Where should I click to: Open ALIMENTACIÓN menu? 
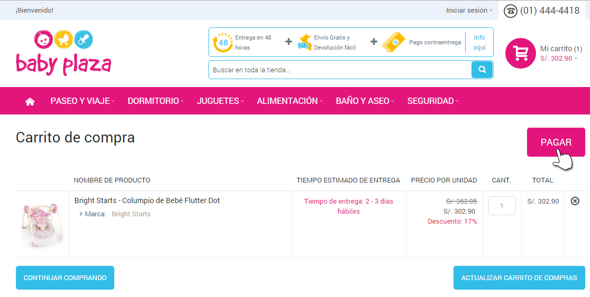pyautogui.click(x=290, y=101)
